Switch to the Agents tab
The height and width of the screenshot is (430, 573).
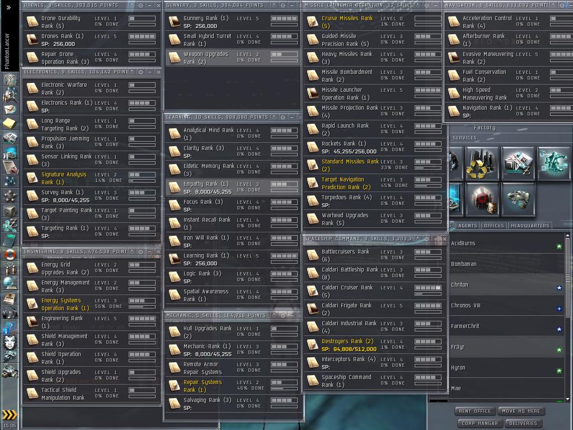[467, 226]
